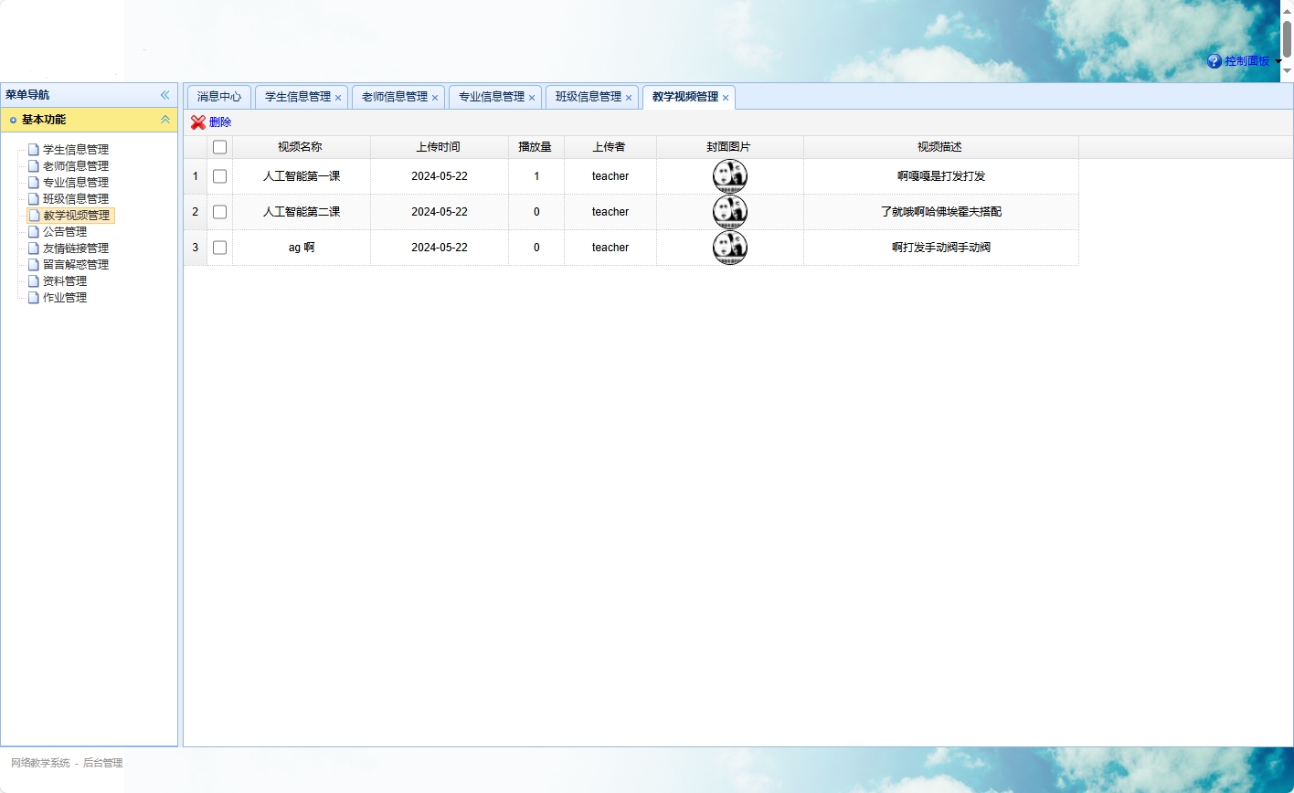Open 公告管理 from the navigation menu
This screenshot has width=1294, height=793.
point(64,231)
